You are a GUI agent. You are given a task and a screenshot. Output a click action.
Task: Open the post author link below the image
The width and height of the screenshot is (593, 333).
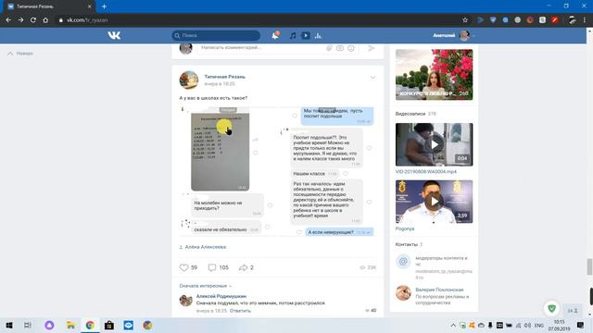[206, 247]
